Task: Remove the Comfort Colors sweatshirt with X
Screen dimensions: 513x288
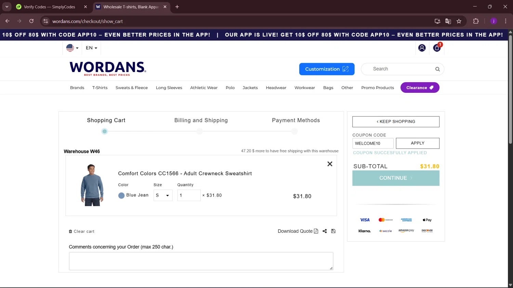Action: [x=330, y=164]
